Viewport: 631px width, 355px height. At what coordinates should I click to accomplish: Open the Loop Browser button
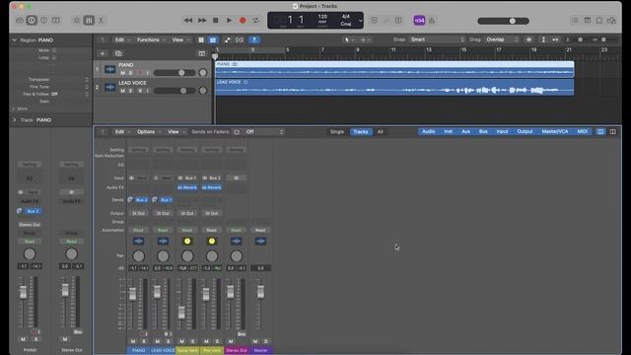[599, 20]
